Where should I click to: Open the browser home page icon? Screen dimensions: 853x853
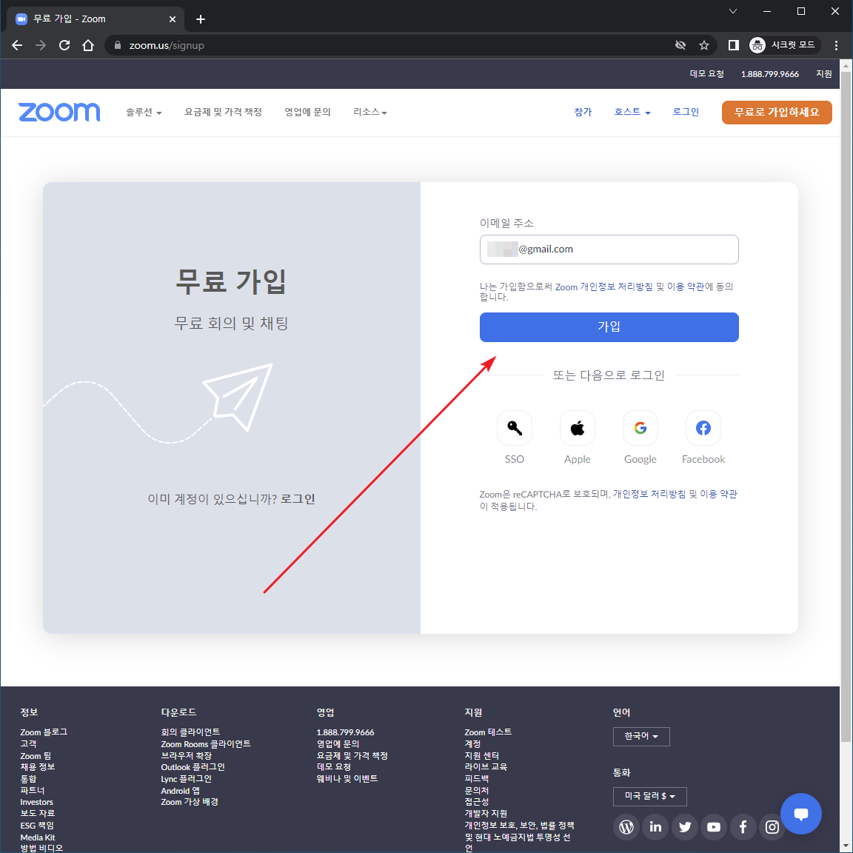click(88, 45)
